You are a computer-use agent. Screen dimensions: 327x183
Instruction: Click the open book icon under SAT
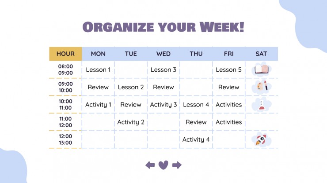261,70
